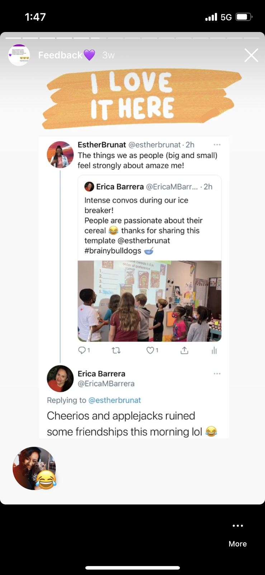Tap the share upload icon under the tweet
Image resolution: width=265 pixels, height=575 pixels.
(x=184, y=350)
